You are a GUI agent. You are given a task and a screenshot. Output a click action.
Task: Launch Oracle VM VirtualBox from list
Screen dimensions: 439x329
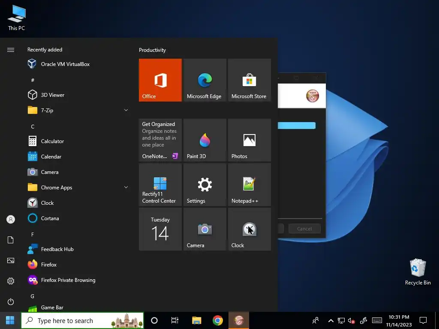(78, 64)
